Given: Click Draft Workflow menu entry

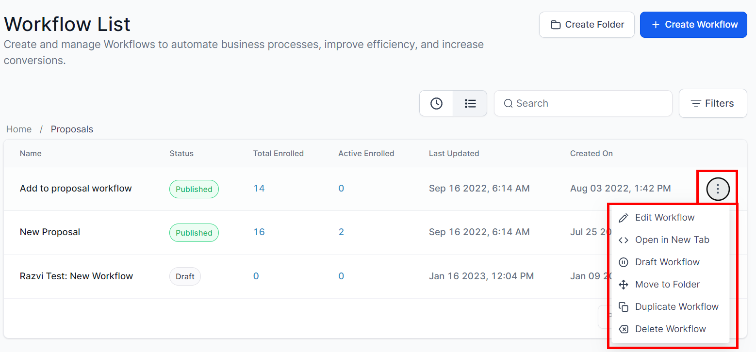Looking at the screenshot, I should coord(667,262).
